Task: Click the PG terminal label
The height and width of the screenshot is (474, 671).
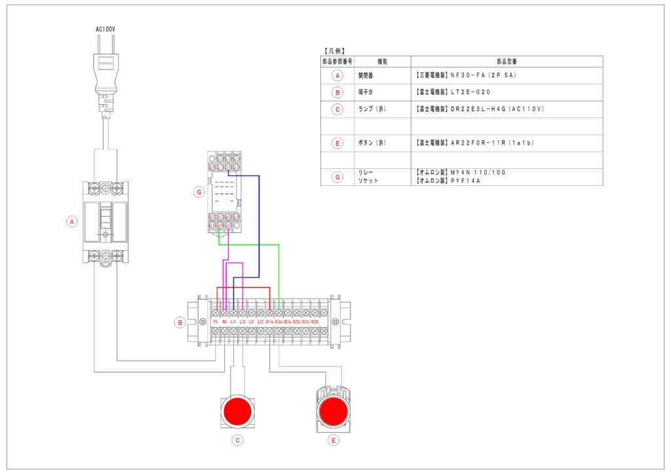Action: click(x=216, y=321)
